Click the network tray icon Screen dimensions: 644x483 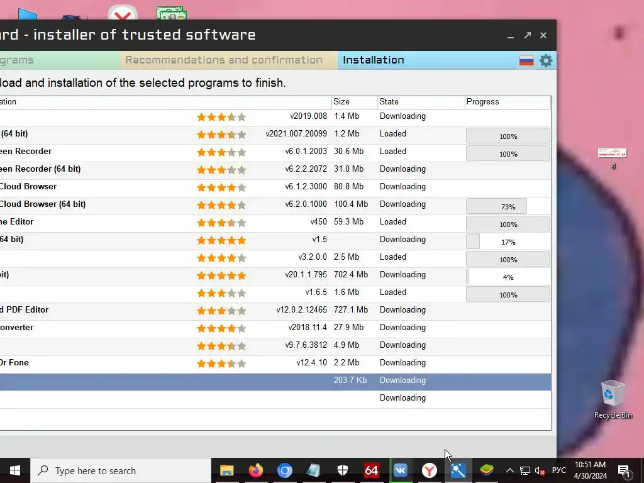point(525,470)
